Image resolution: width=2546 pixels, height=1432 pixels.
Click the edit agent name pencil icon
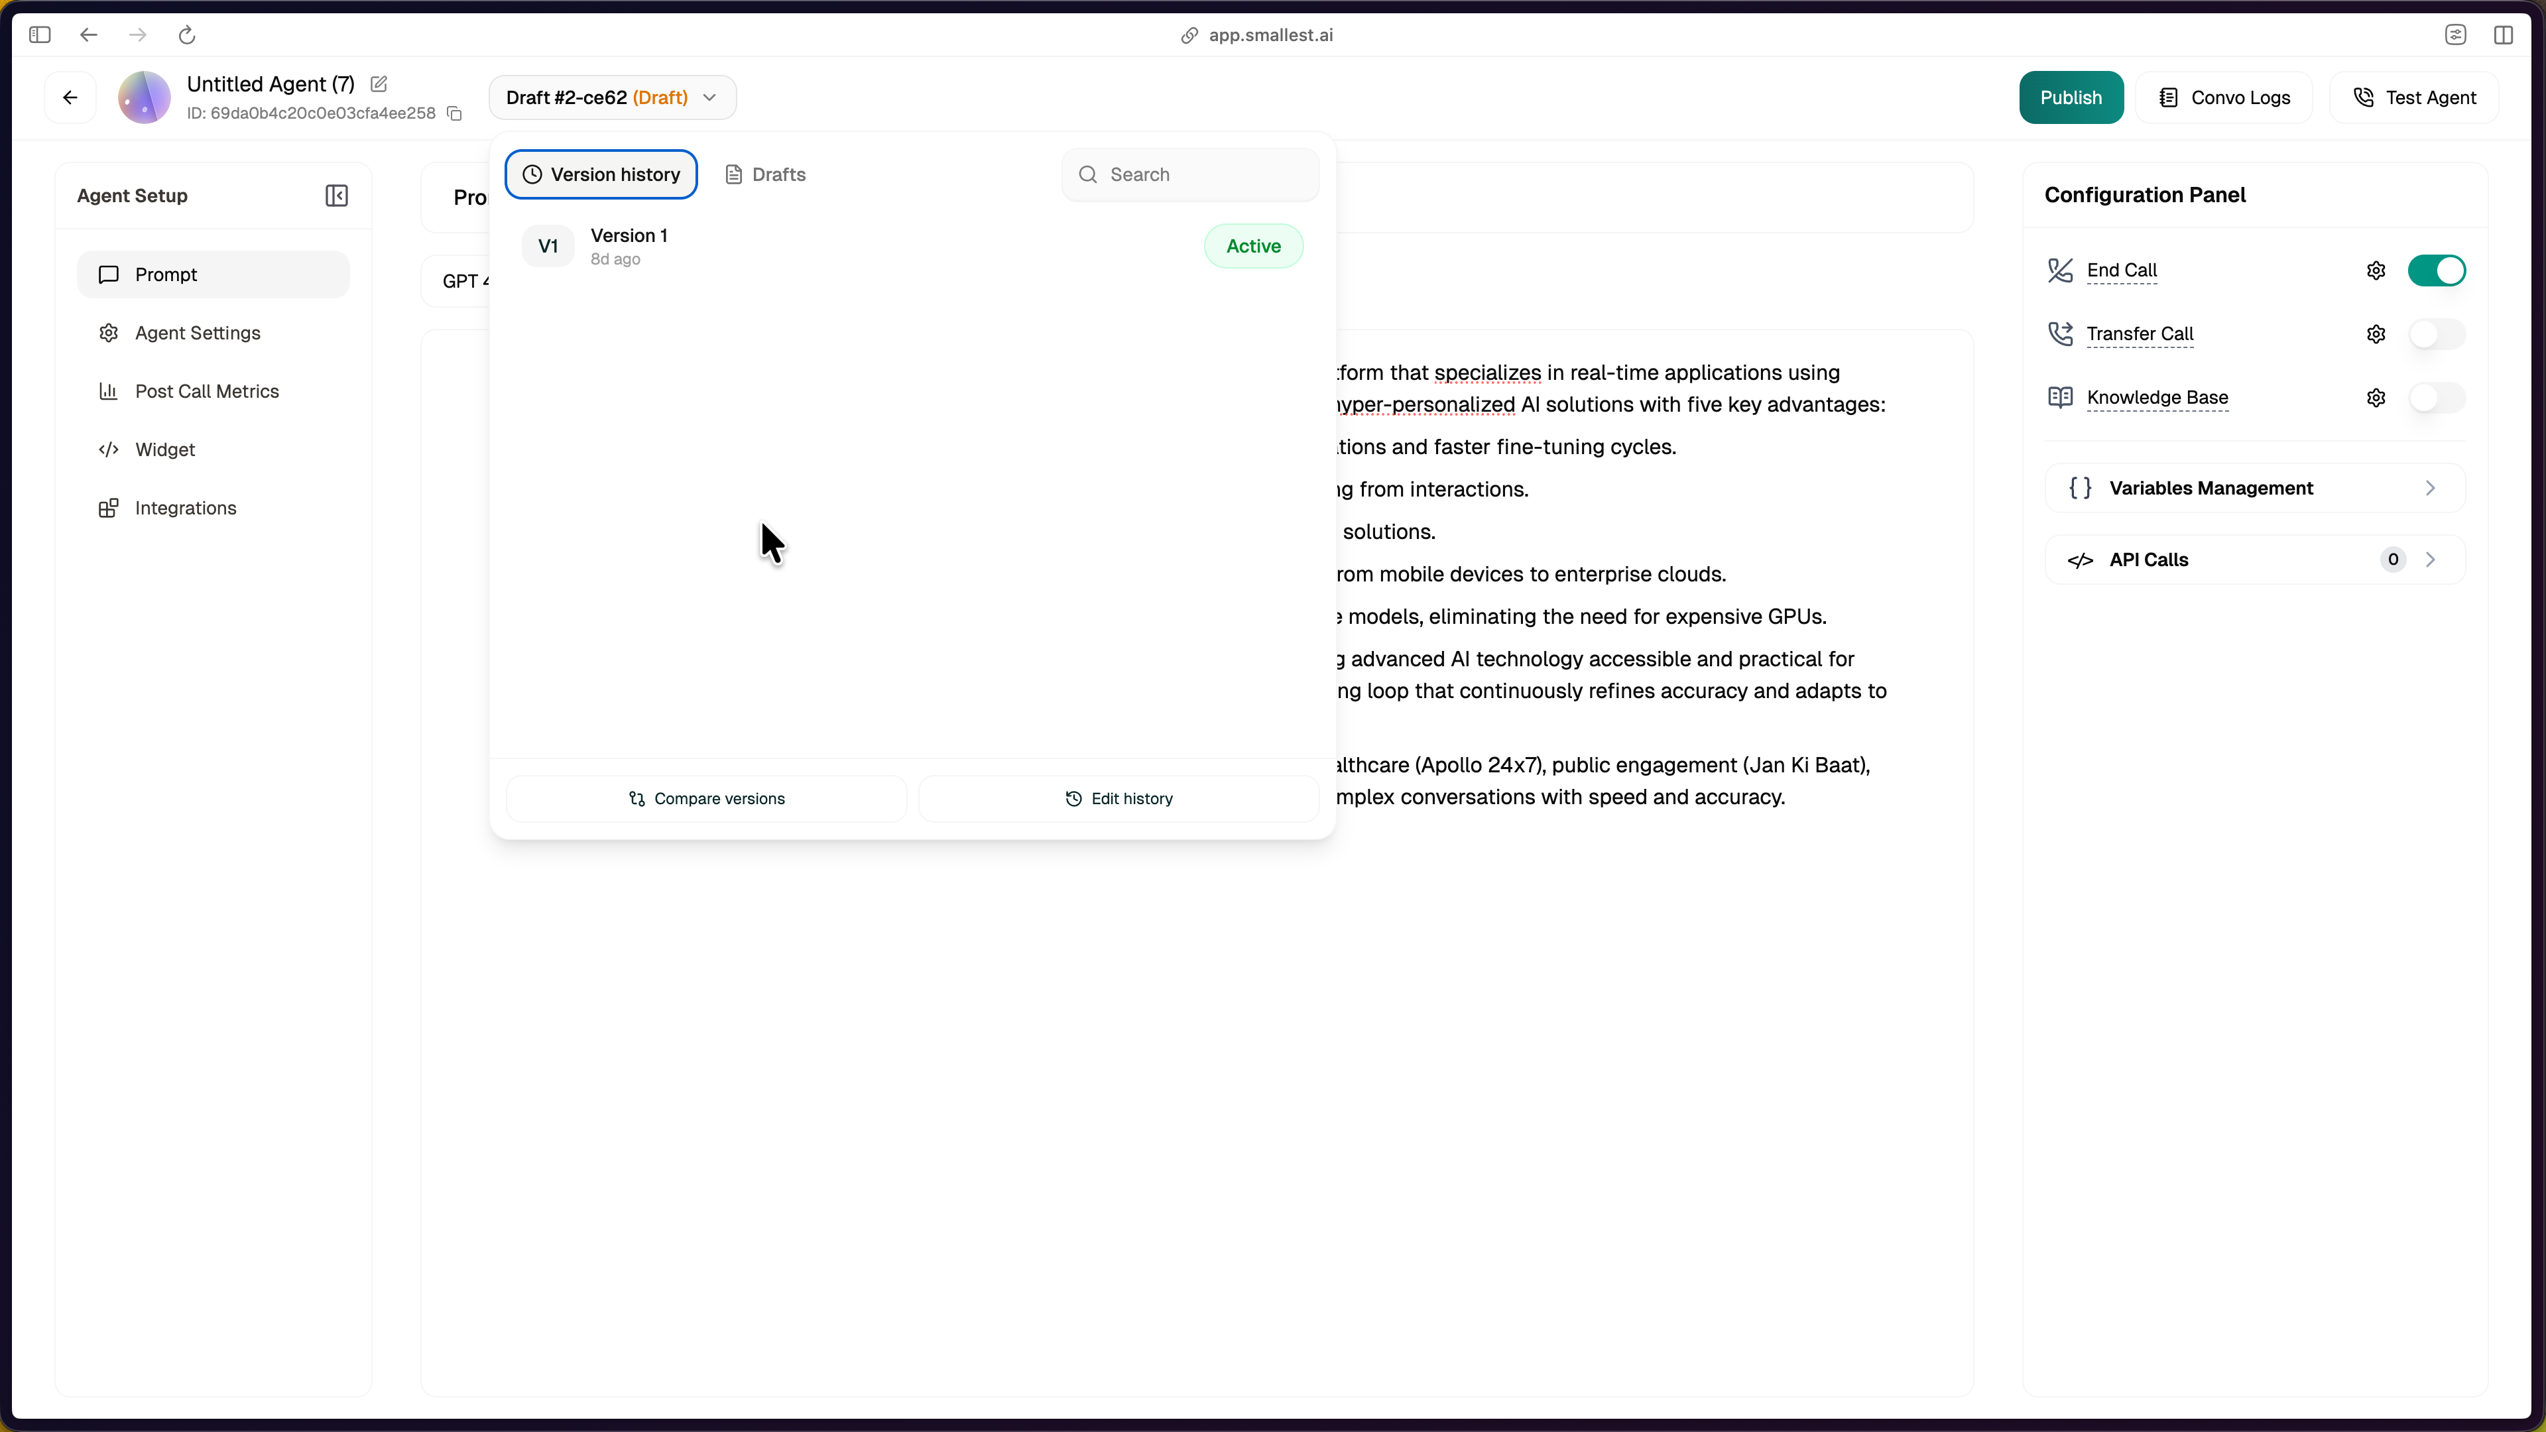[379, 84]
